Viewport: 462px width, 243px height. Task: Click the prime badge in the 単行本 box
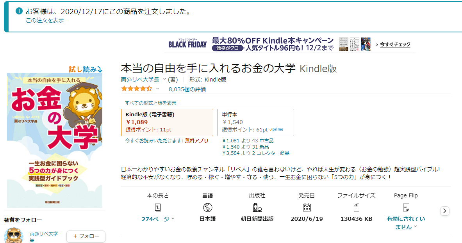(276, 129)
